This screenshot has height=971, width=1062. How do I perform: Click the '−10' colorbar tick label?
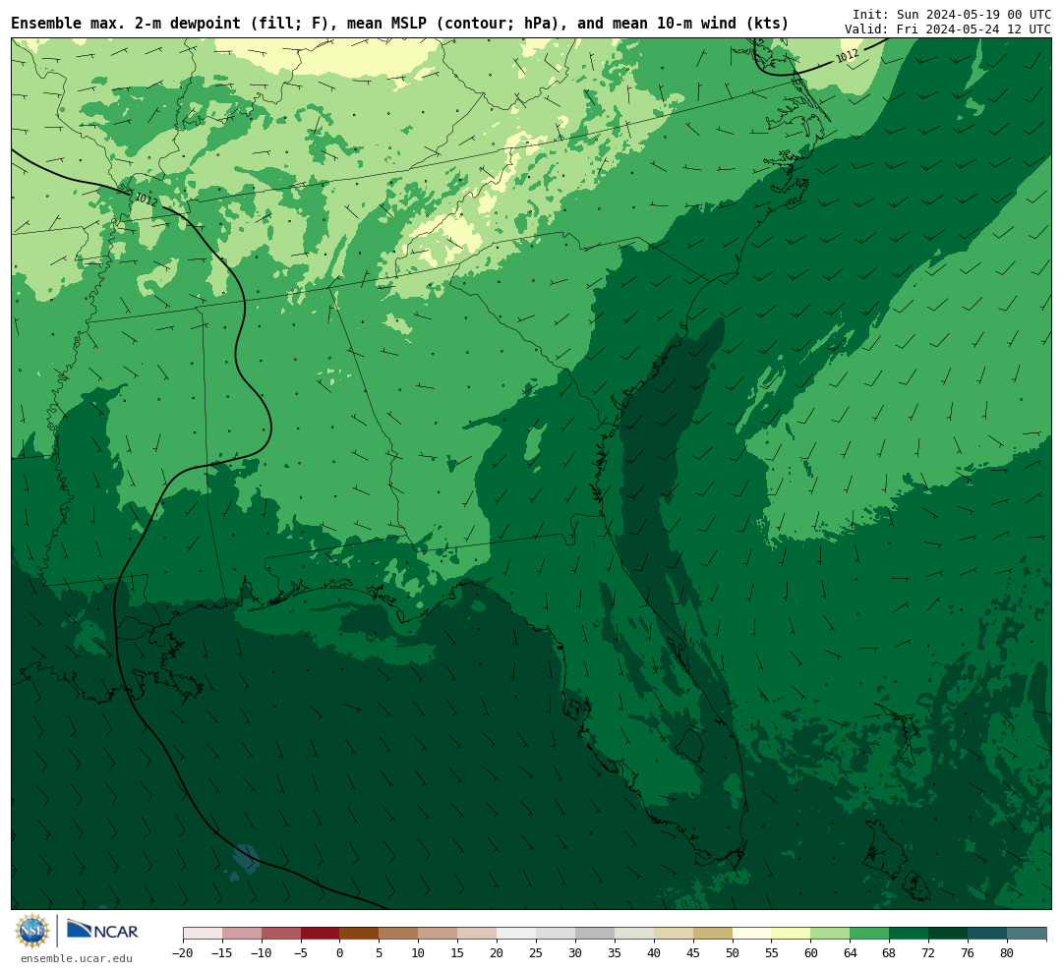(x=262, y=952)
